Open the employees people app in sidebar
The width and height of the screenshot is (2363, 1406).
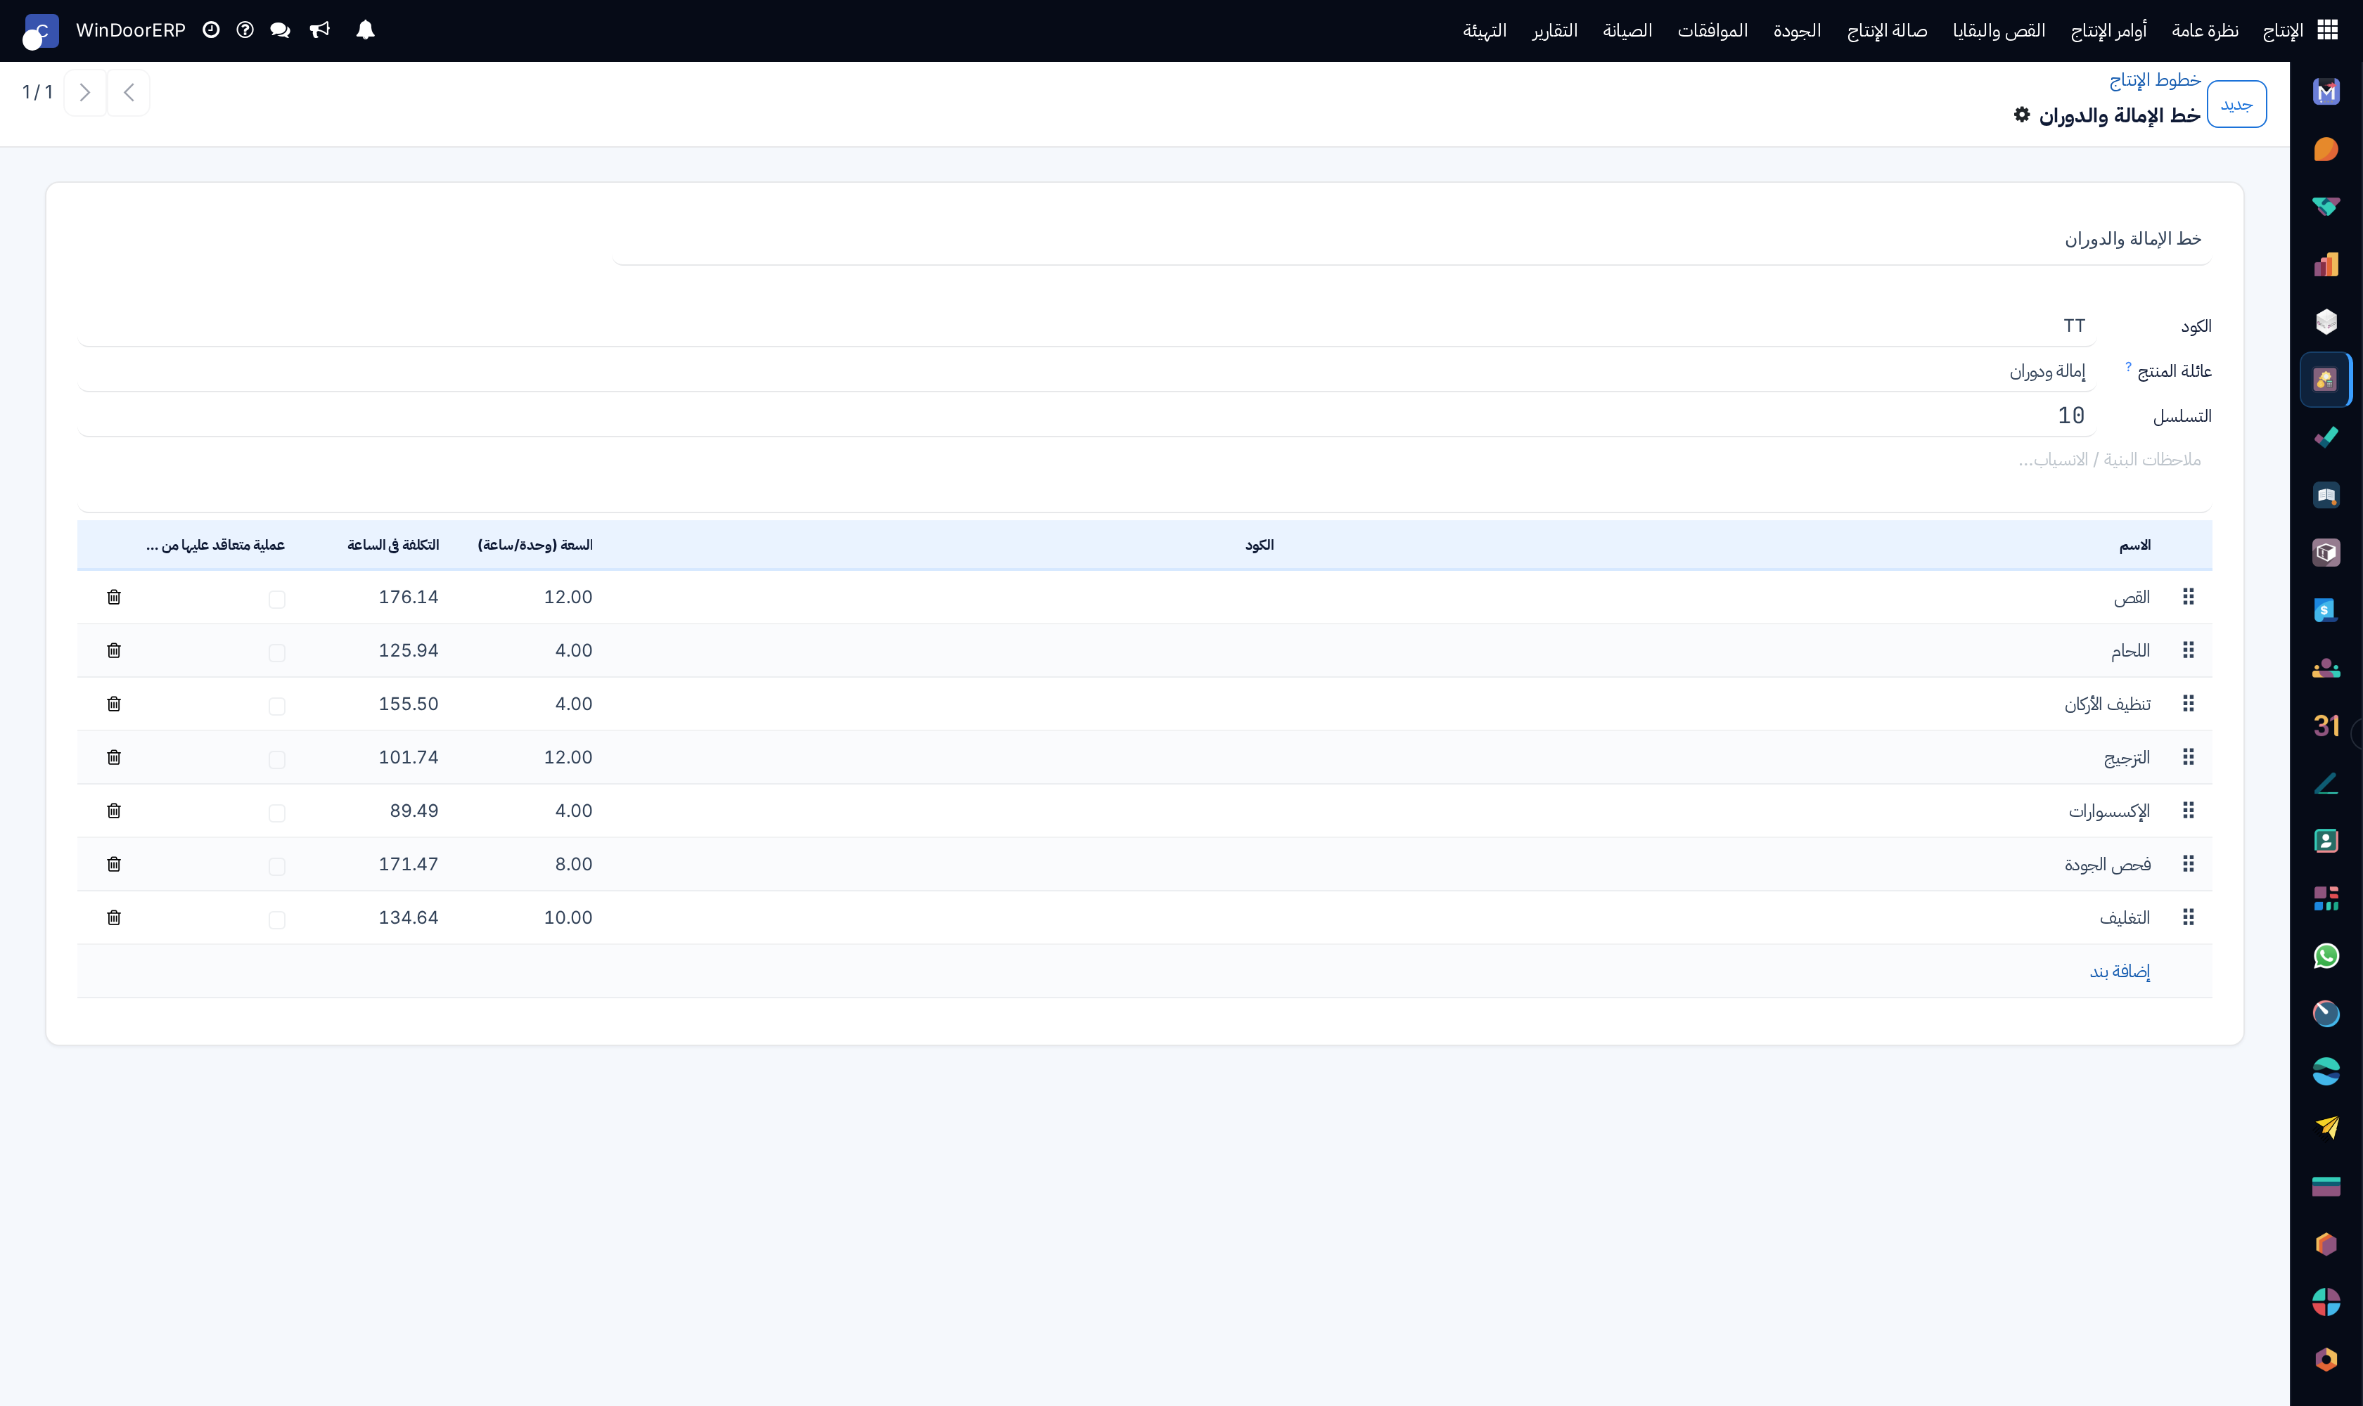(x=2326, y=668)
